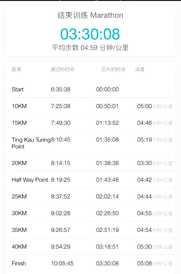Select the 距离 column header
The height and width of the screenshot is (274, 181).
[17, 69]
